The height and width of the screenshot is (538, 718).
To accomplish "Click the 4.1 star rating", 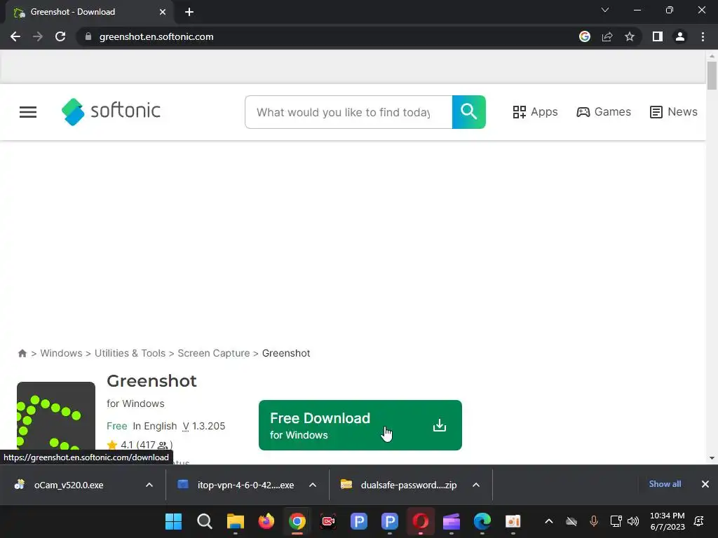I will (x=140, y=445).
